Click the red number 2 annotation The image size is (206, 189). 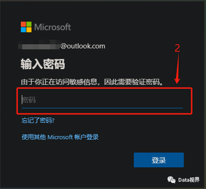point(177,48)
